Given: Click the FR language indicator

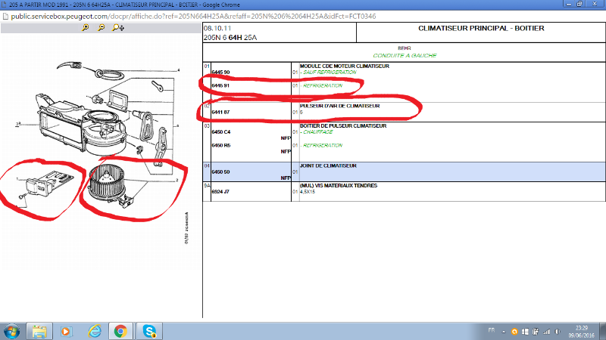Looking at the screenshot, I should coord(491,330).
